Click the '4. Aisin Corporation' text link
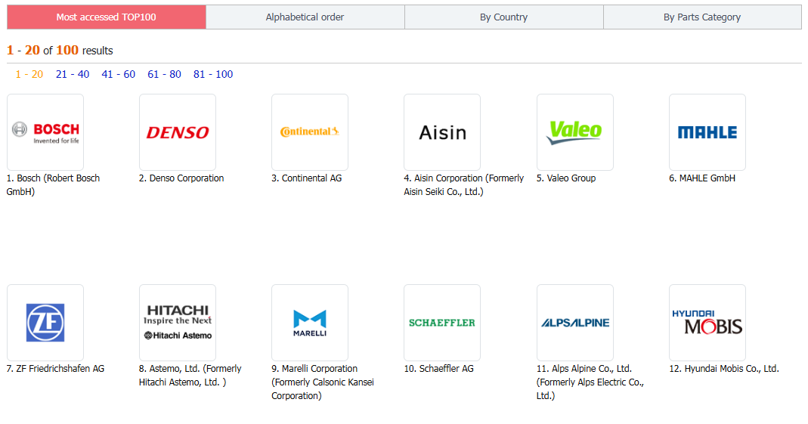The width and height of the screenshot is (808, 424). tap(464, 184)
